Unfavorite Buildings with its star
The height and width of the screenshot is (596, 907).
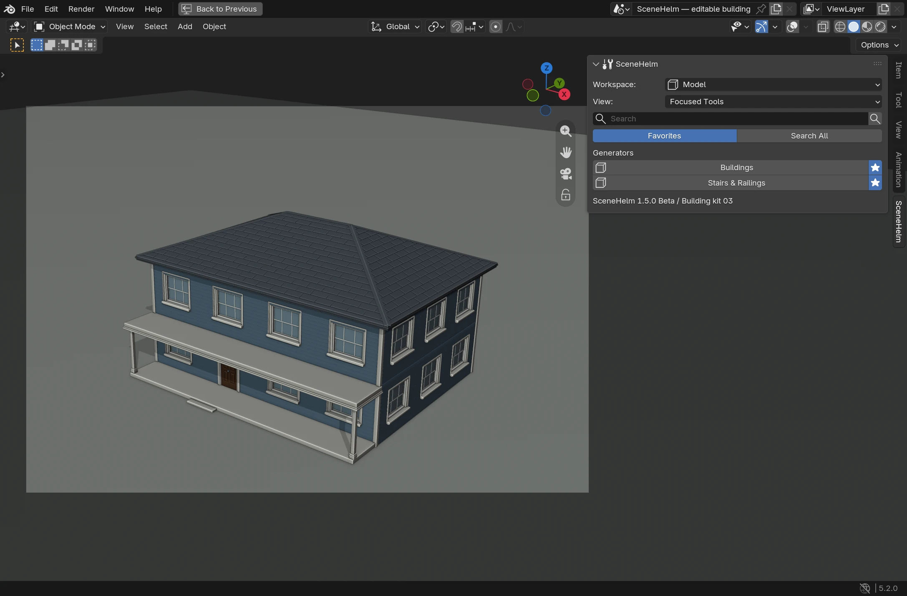tap(875, 167)
